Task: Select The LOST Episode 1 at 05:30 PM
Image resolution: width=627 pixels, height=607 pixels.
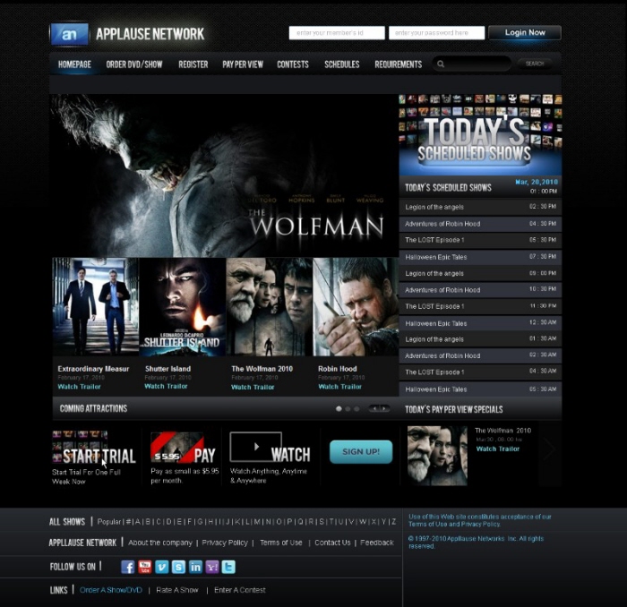Action: 480,240
